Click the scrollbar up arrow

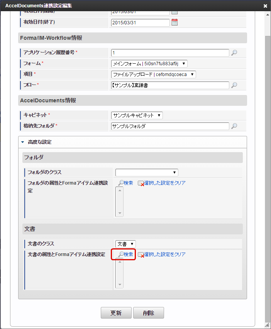click(x=268, y=15)
